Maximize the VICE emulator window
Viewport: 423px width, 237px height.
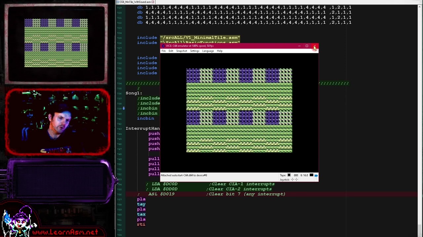click(307, 46)
